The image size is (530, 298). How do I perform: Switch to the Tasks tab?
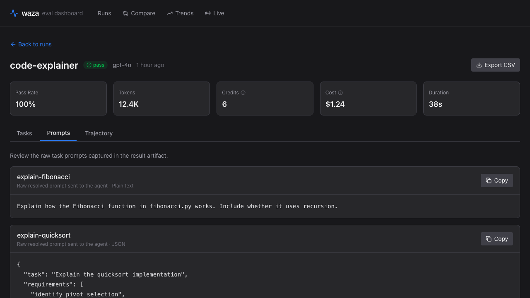click(x=24, y=133)
